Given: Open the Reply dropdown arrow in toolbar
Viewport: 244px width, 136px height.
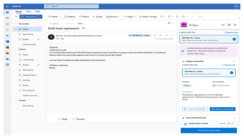Looking at the screenshot, I should pos(135,17).
